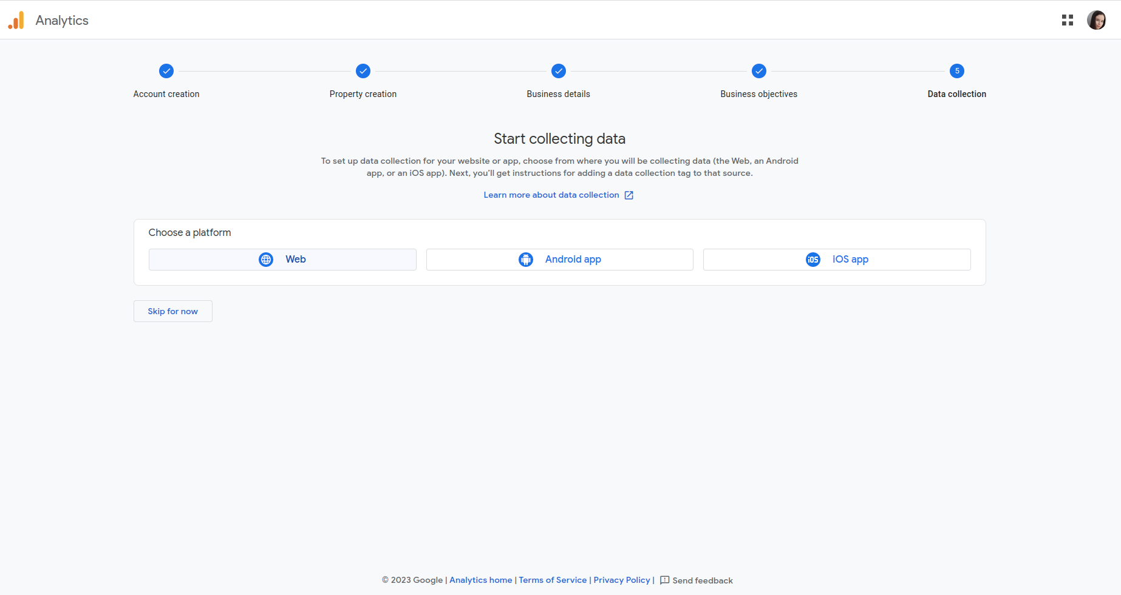
Task: Click the Skip for now button
Action: (173, 311)
